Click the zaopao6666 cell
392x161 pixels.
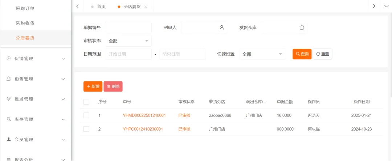(x=220, y=115)
